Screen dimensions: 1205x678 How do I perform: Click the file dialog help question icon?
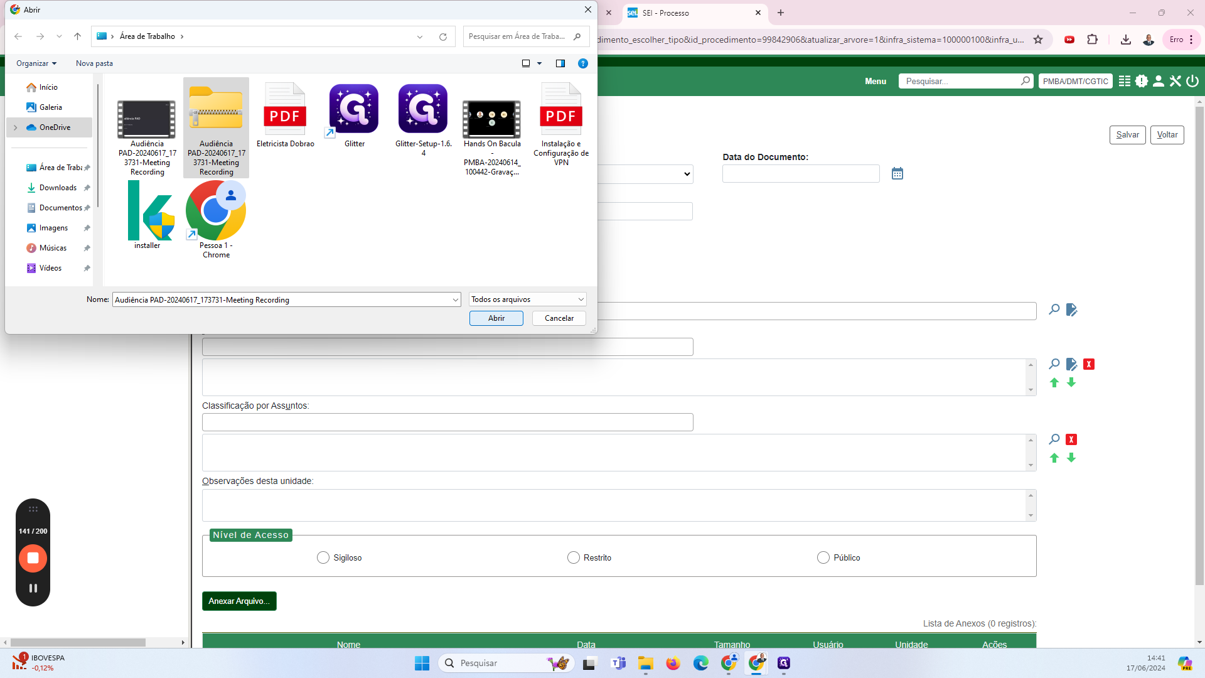click(582, 63)
